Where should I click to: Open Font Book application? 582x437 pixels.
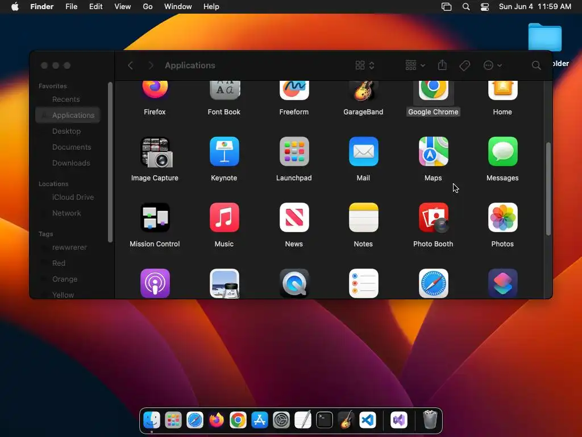tap(224, 90)
